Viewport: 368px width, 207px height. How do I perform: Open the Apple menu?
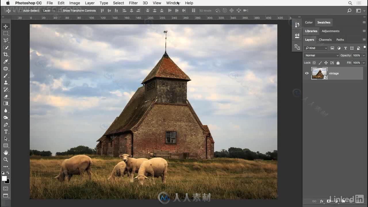tap(8, 3)
